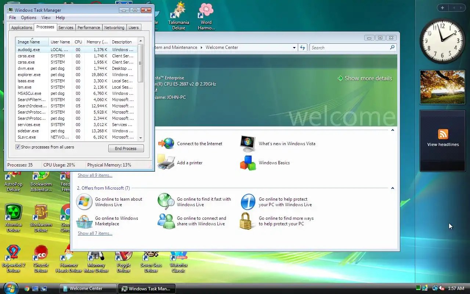Click the Add a printer icon
Image resolution: width=470 pixels, height=294 pixels.
coord(166,162)
